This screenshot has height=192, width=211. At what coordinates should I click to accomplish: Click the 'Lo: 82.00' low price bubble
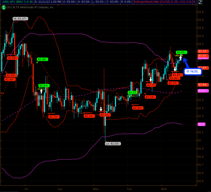[x=113, y=143]
